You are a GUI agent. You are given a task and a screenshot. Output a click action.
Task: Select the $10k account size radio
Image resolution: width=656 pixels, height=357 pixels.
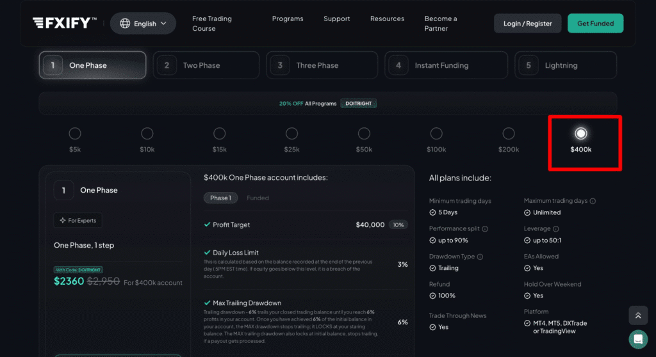tap(147, 134)
